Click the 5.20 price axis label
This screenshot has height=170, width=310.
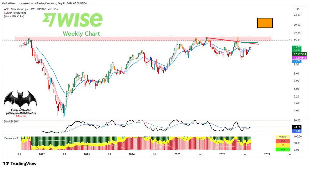pyautogui.click(x=297, y=97)
